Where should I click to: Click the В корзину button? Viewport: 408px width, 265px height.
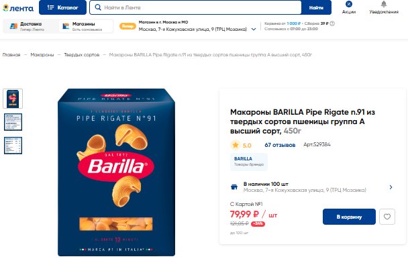tap(349, 217)
